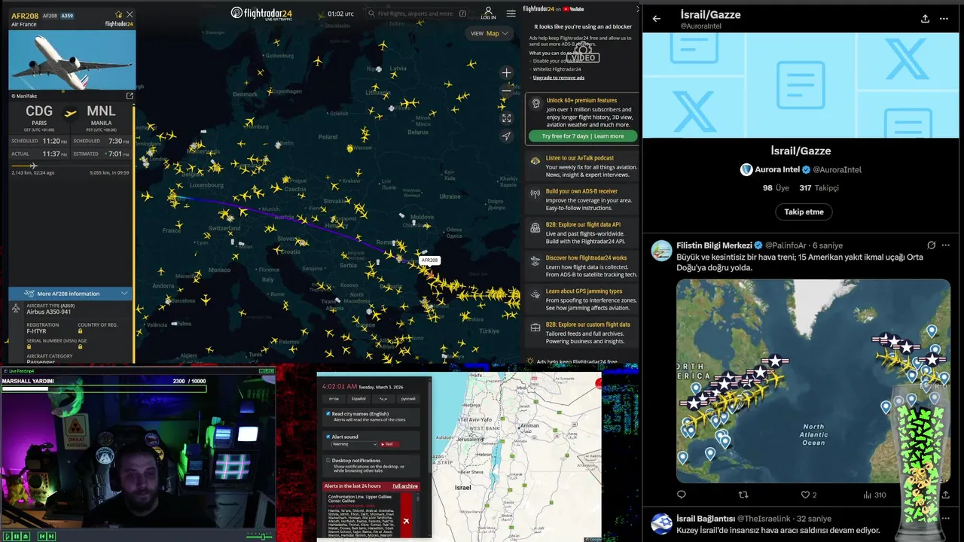Toggle Alert sound checkbox
The height and width of the screenshot is (542, 964).
point(328,437)
